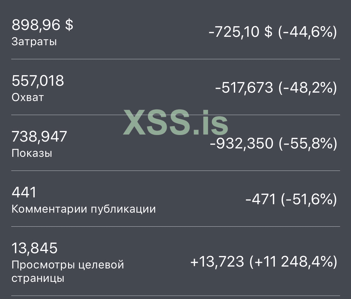Click the 13,845 landing page views value
The image size is (351, 299).
click(x=35, y=248)
